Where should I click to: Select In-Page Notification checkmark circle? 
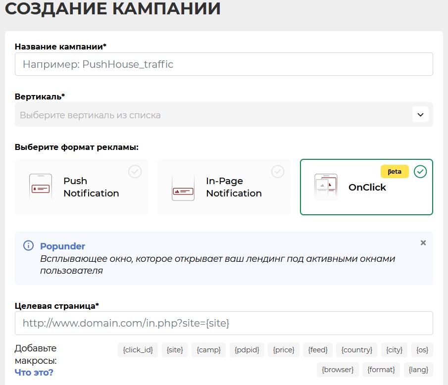coord(278,171)
